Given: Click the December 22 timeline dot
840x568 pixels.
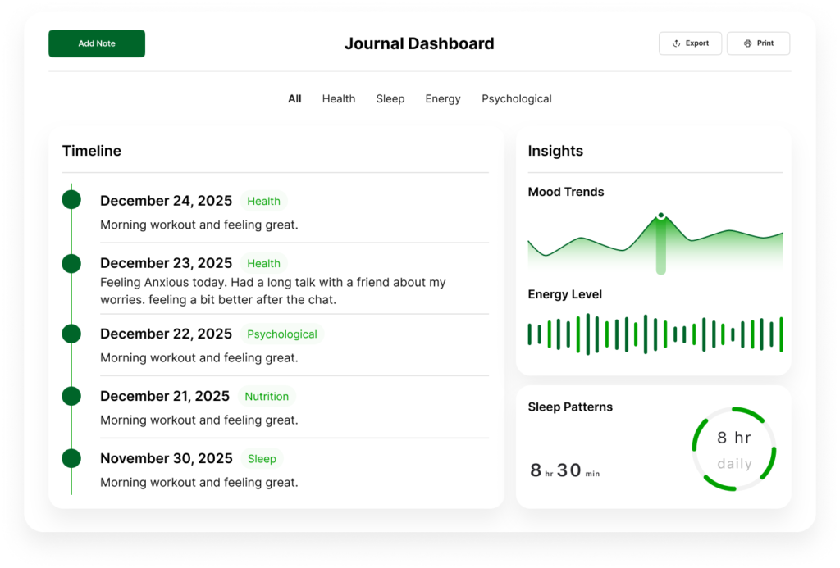Looking at the screenshot, I should (71, 334).
